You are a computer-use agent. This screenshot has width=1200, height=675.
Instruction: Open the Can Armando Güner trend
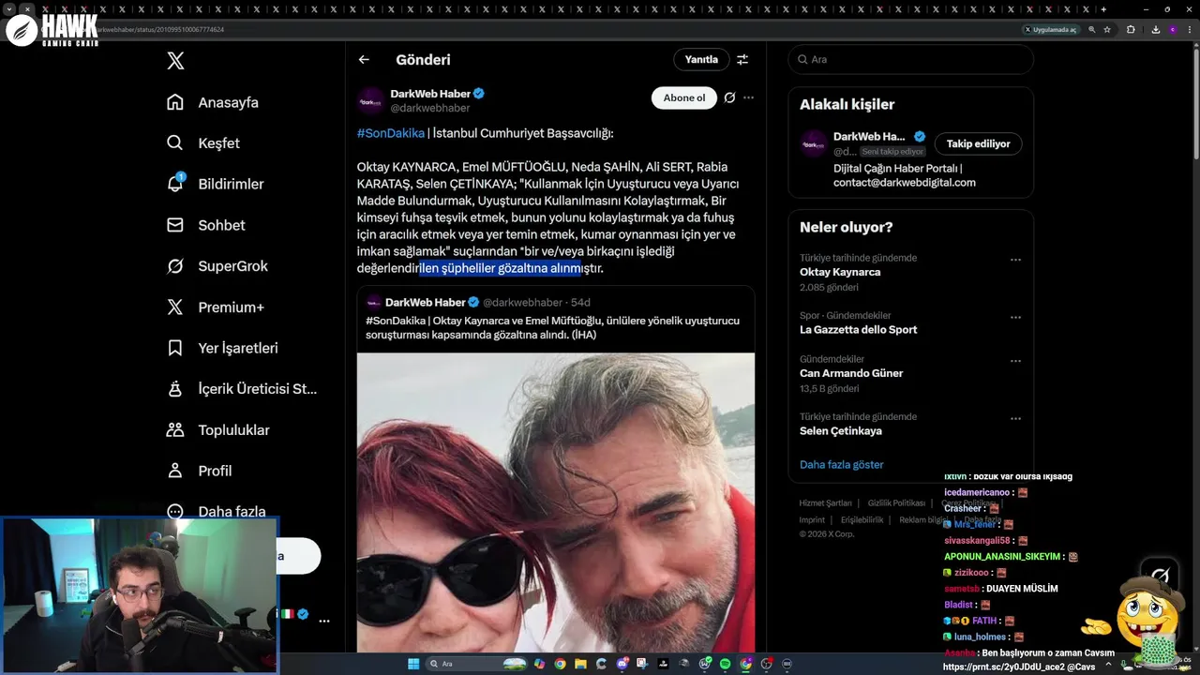pyautogui.click(x=851, y=373)
